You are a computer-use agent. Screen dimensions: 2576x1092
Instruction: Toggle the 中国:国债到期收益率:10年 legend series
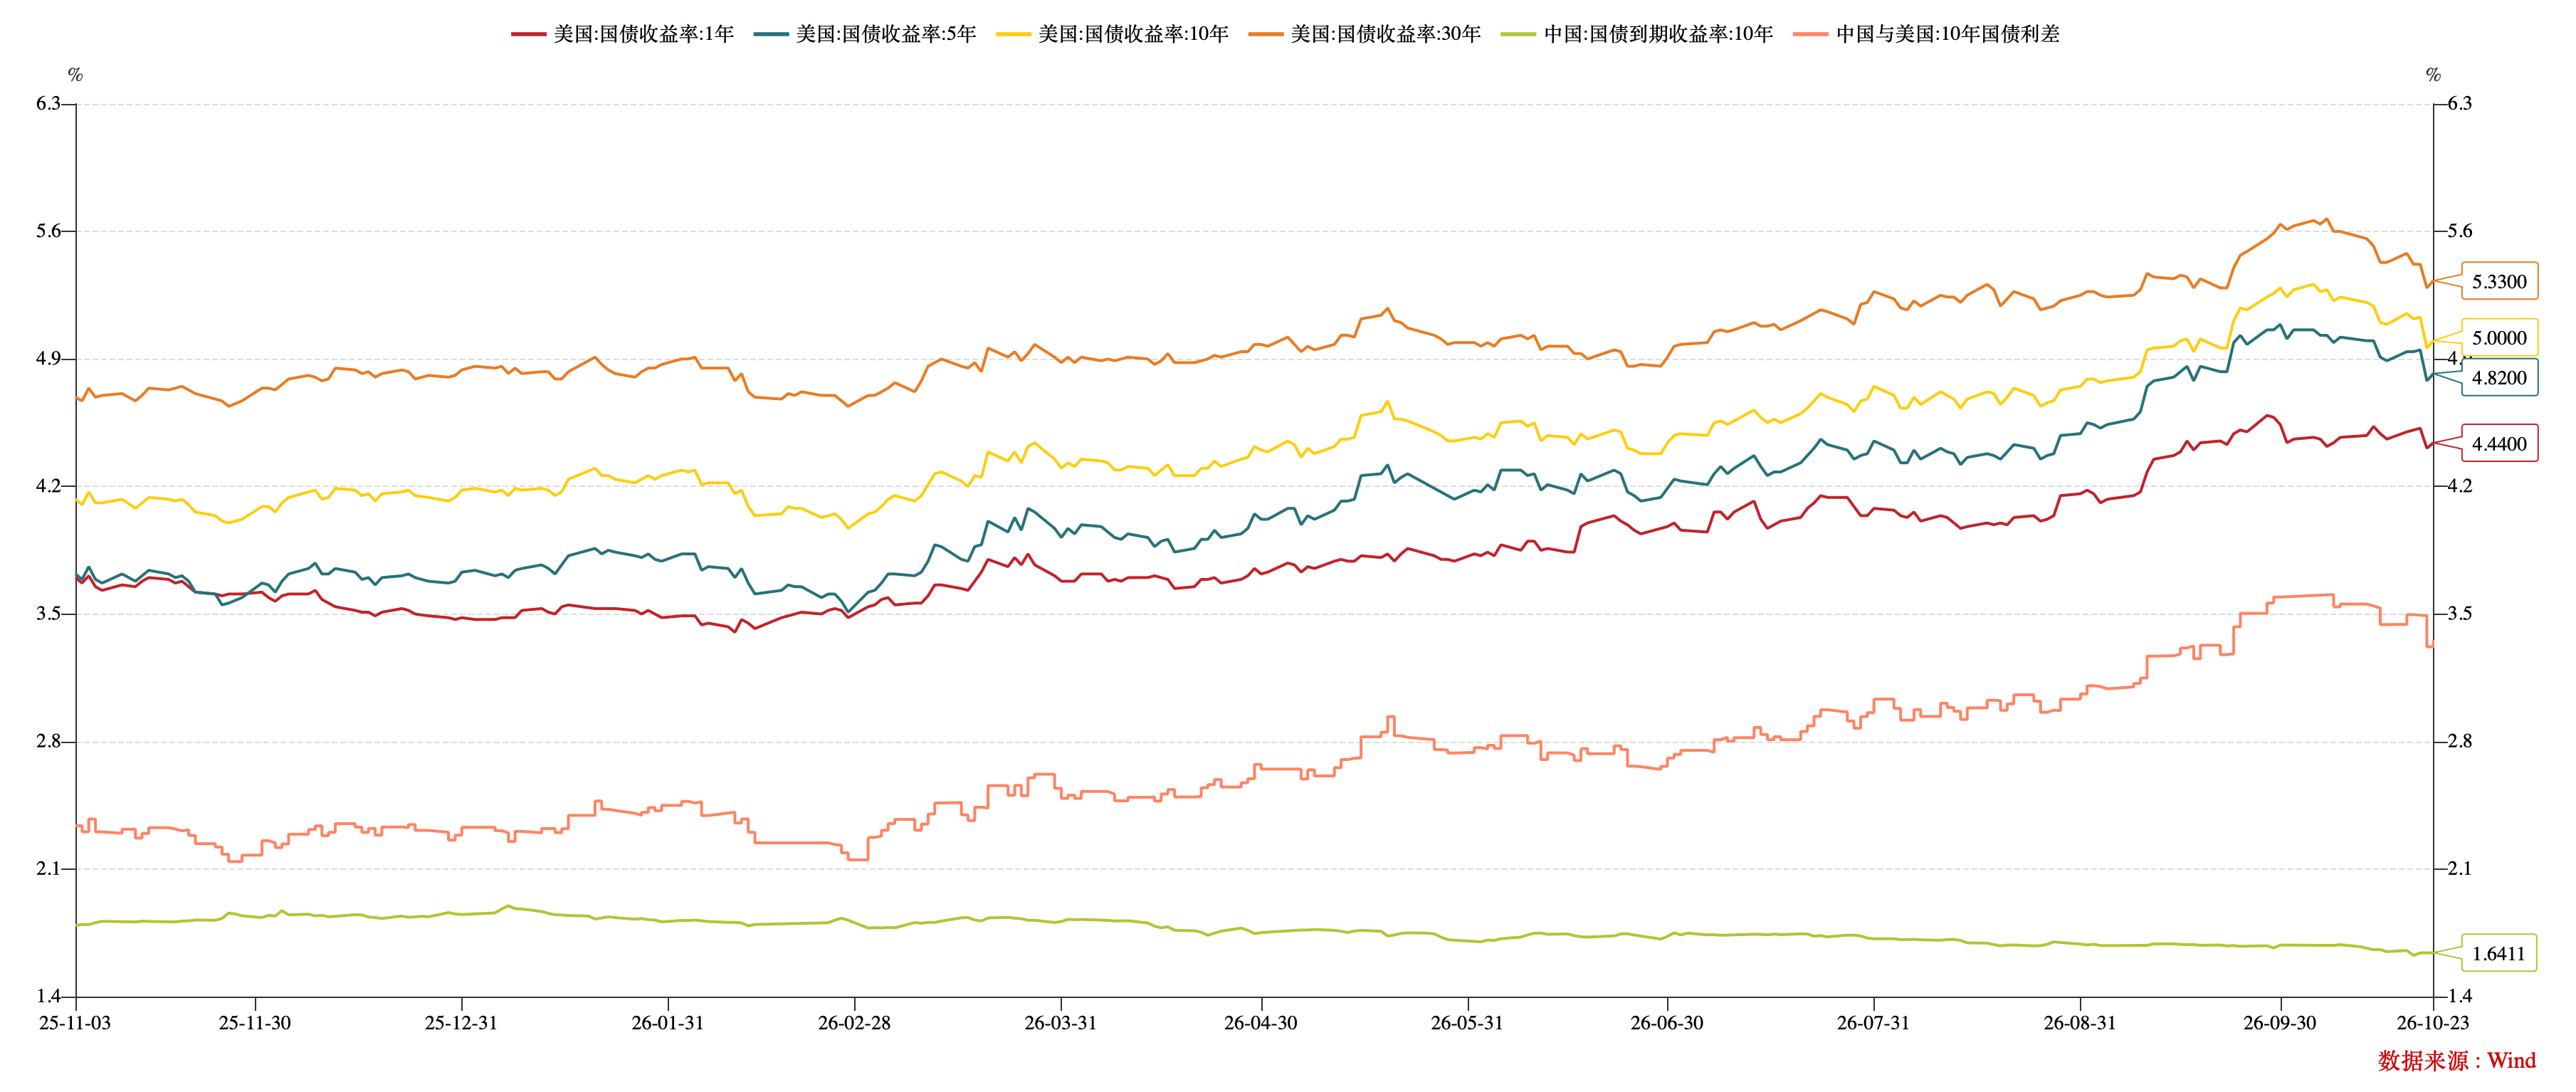coord(1637,34)
